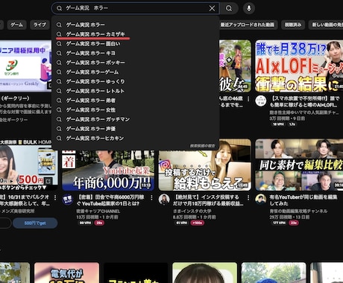Choose suggestion ゲーム実況 ホラー 女性
This screenshot has width=343, height=283.
(x=136, y=109)
